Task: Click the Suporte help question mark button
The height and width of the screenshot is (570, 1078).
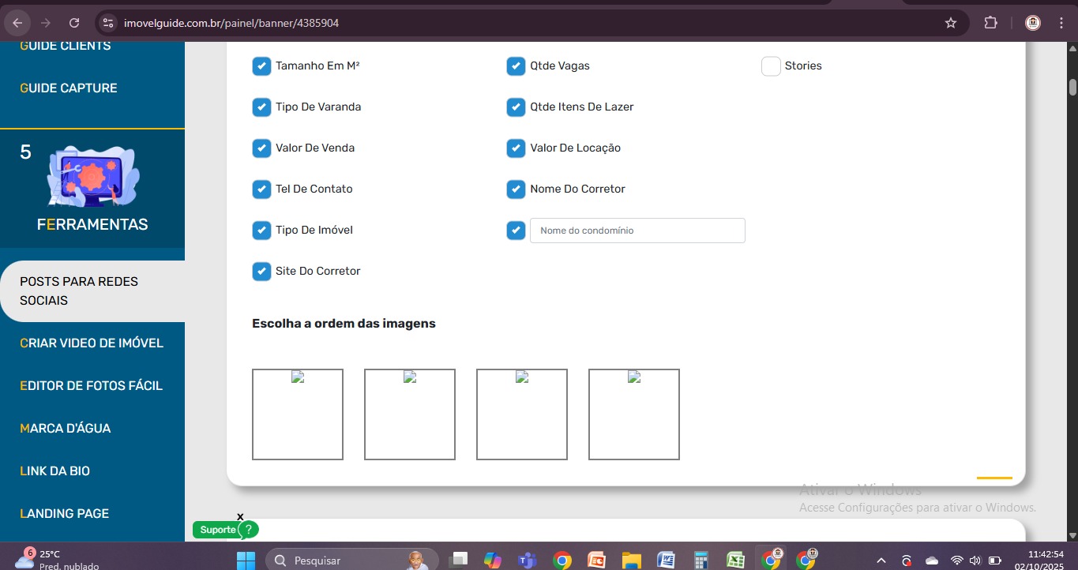Action: click(x=248, y=530)
